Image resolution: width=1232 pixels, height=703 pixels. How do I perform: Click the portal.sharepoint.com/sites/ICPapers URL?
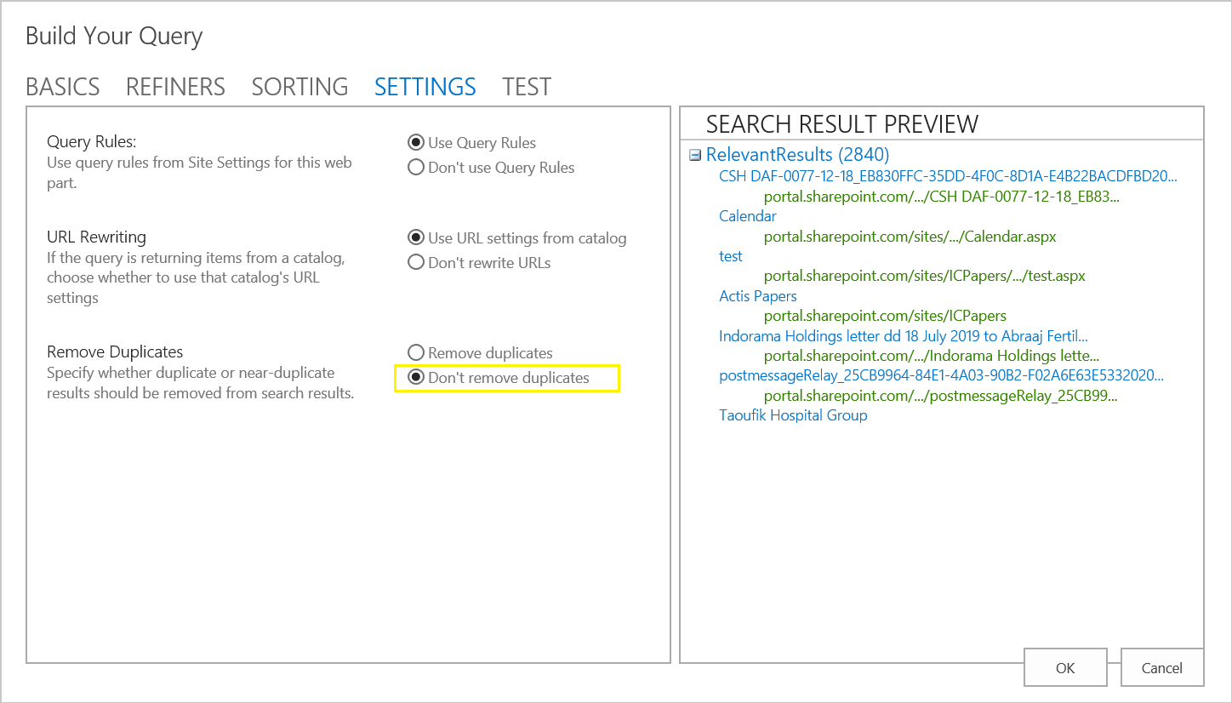click(885, 316)
